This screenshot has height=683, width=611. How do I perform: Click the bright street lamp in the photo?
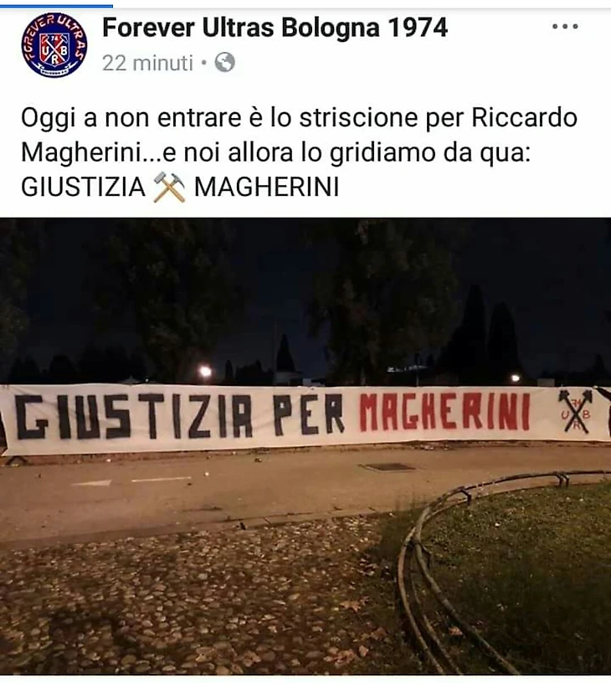point(205,372)
